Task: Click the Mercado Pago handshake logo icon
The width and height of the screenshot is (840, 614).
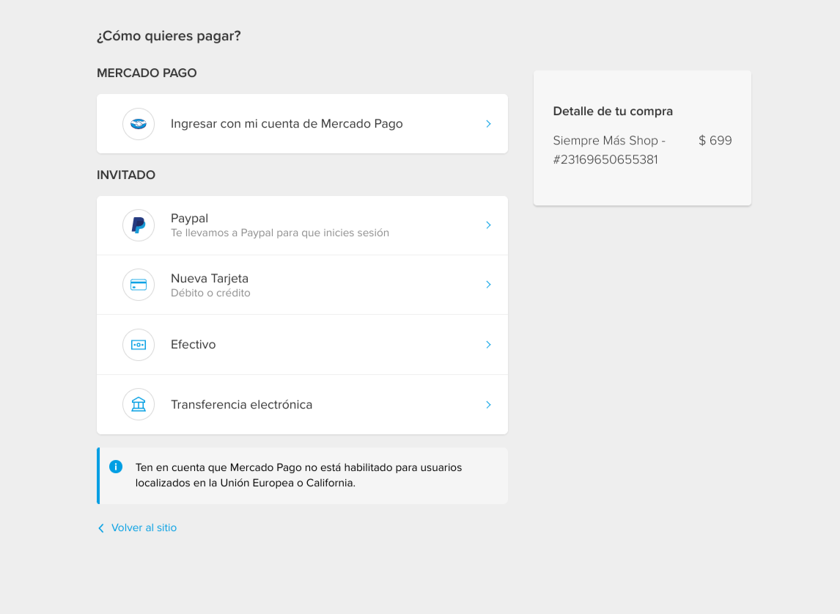Action: [139, 124]
